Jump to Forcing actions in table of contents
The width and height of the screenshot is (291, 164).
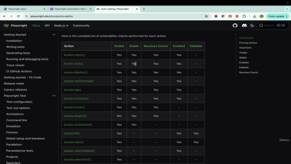248,43
